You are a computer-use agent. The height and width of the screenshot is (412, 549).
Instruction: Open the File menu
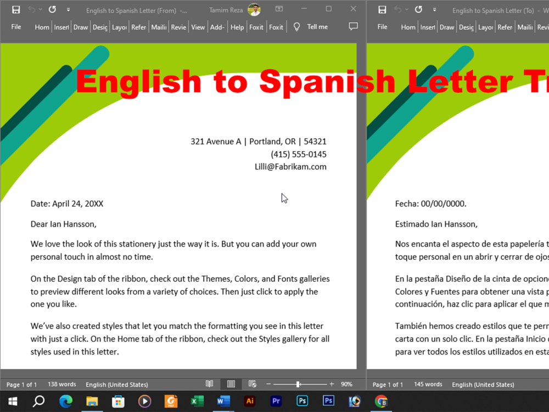click(15, 26)
